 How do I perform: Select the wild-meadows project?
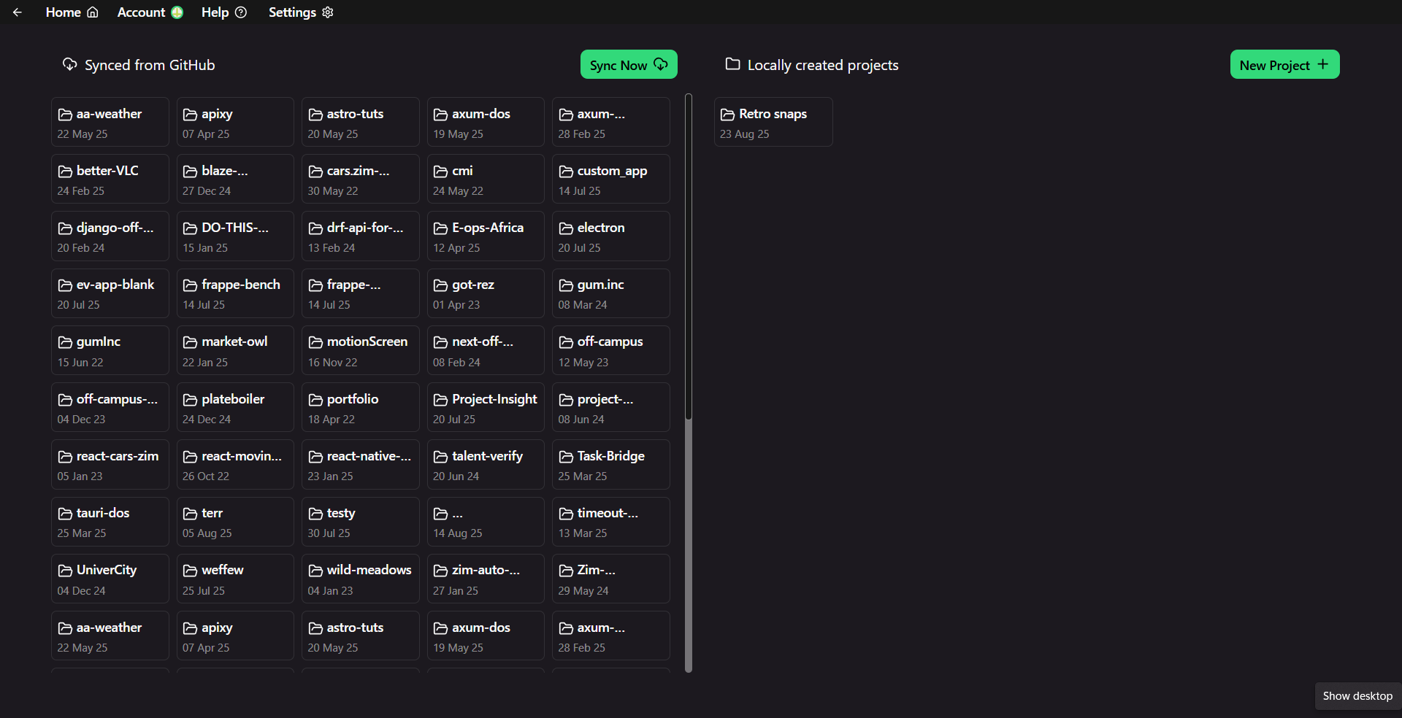click(x=361, y=579)
